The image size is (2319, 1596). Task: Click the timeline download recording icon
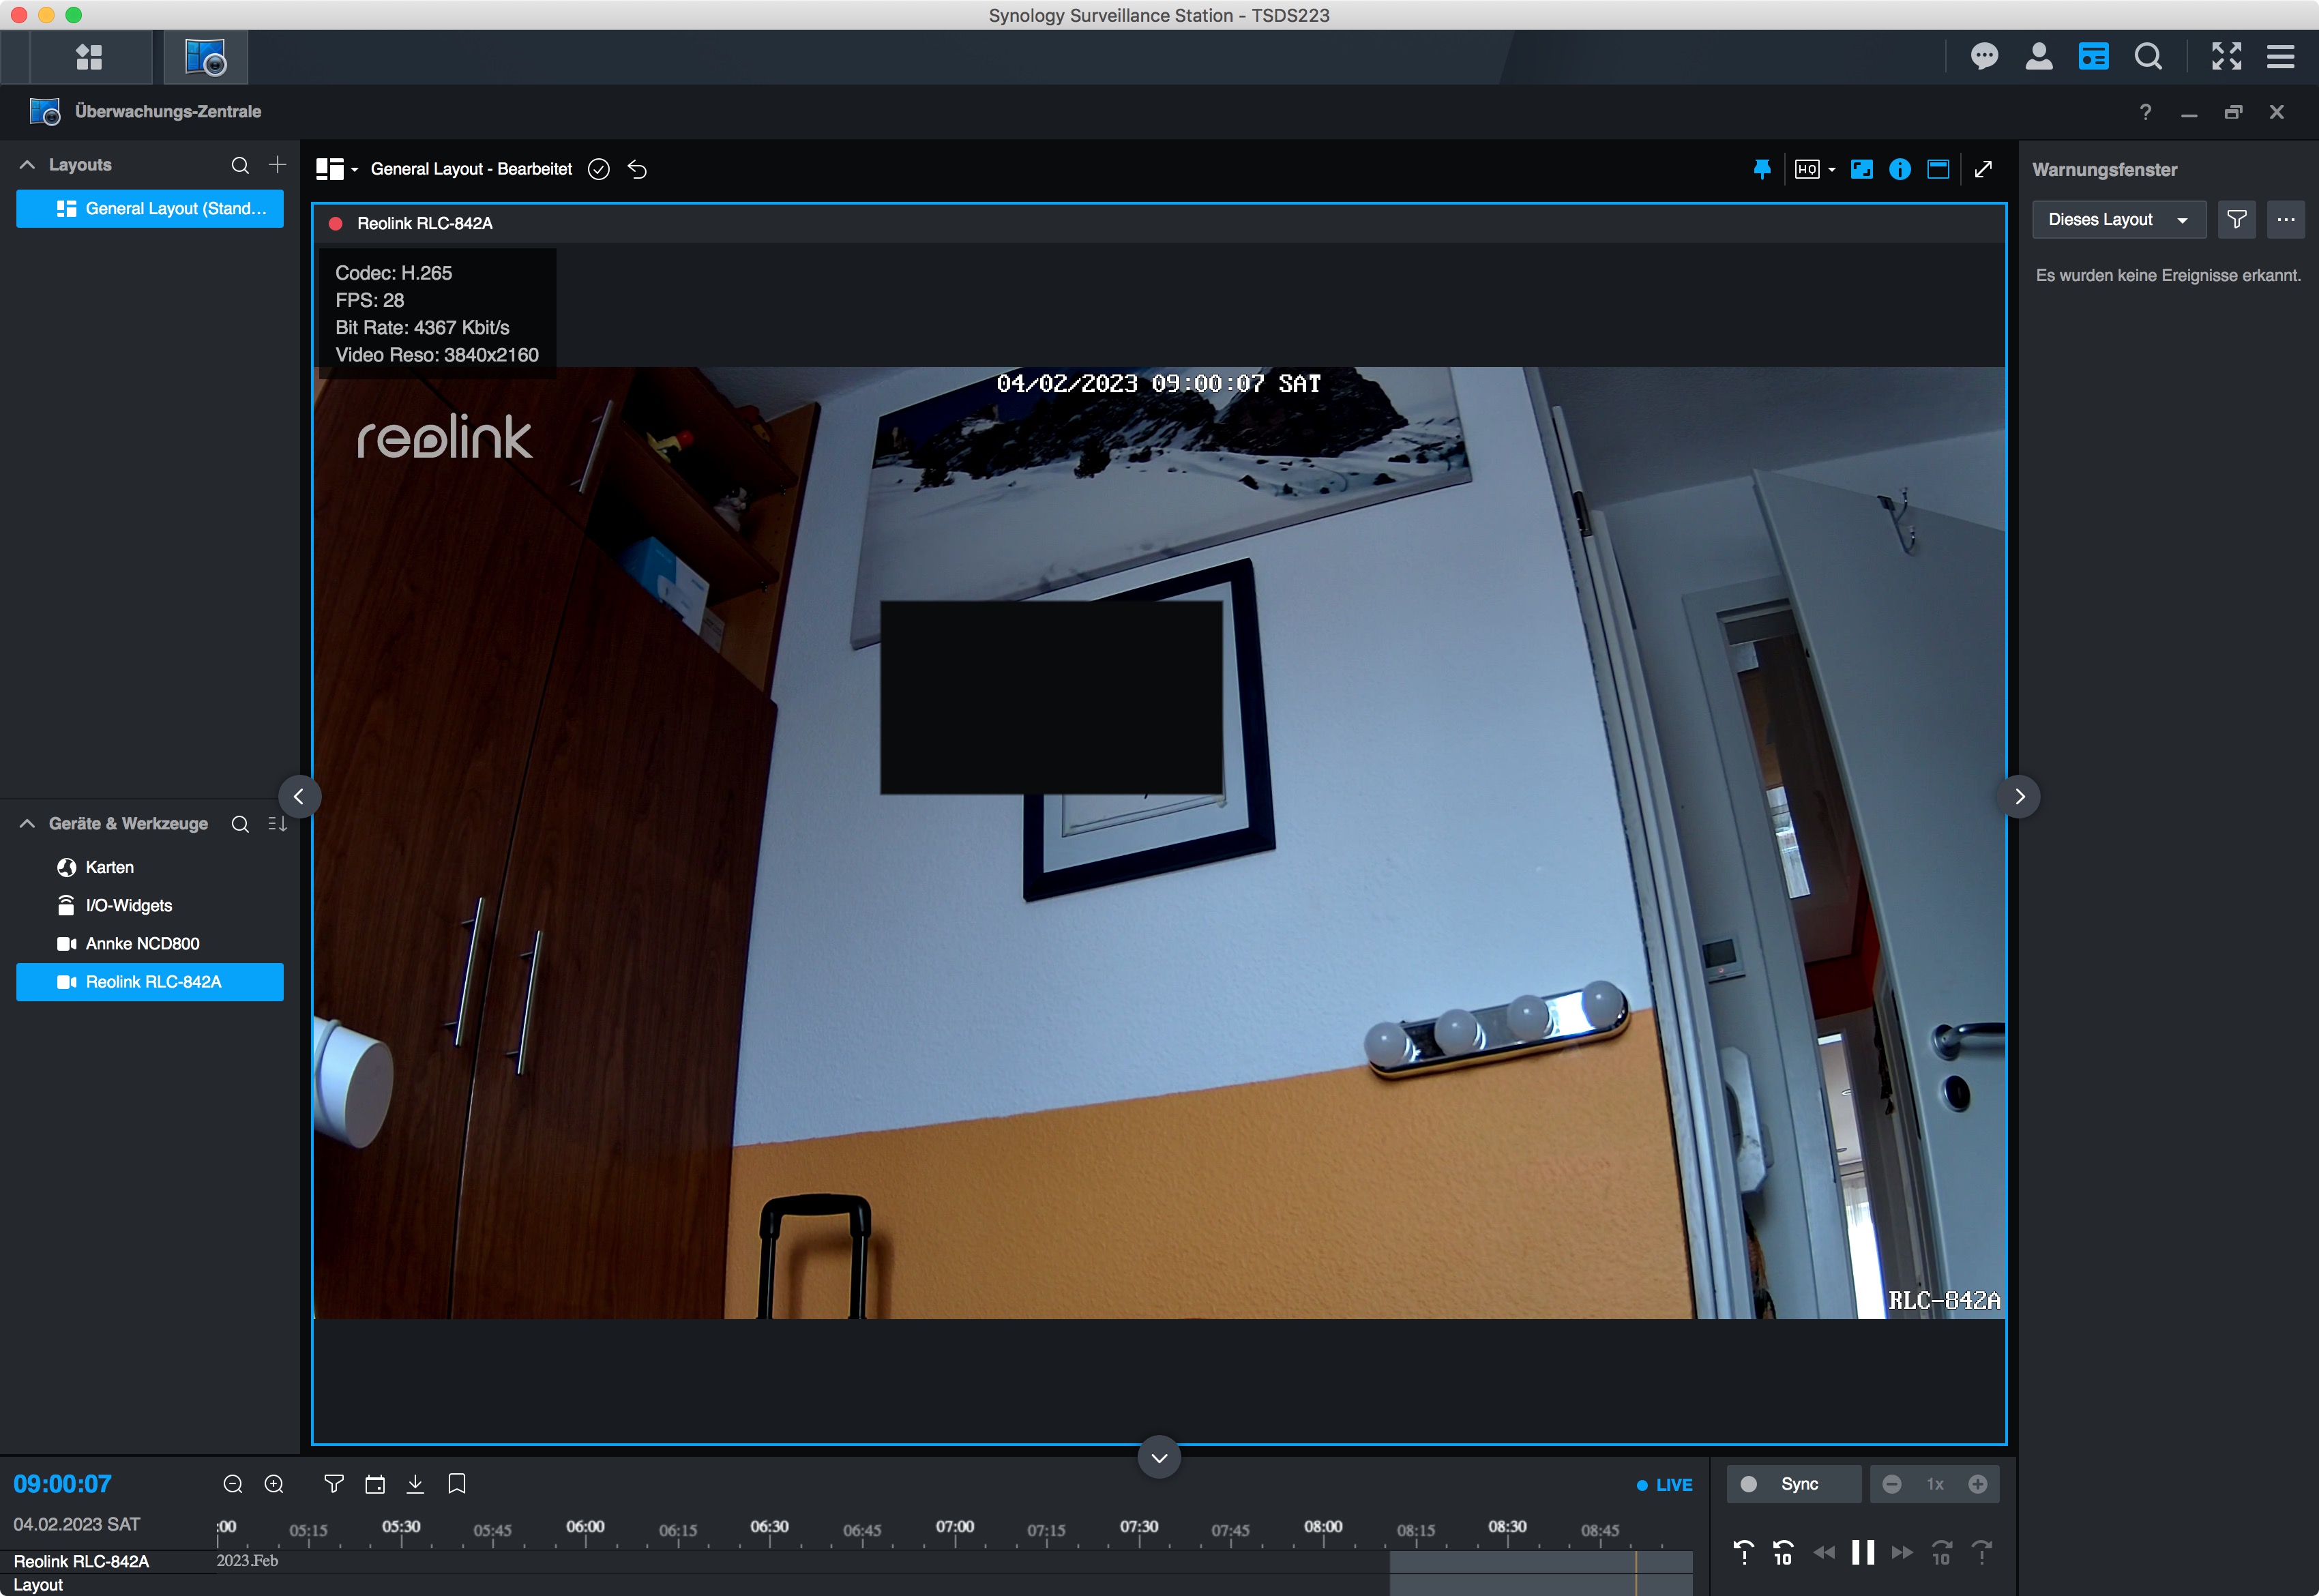tap(415, 1484)
